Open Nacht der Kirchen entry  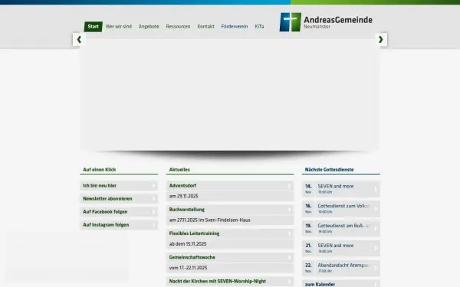coord(230,282)
